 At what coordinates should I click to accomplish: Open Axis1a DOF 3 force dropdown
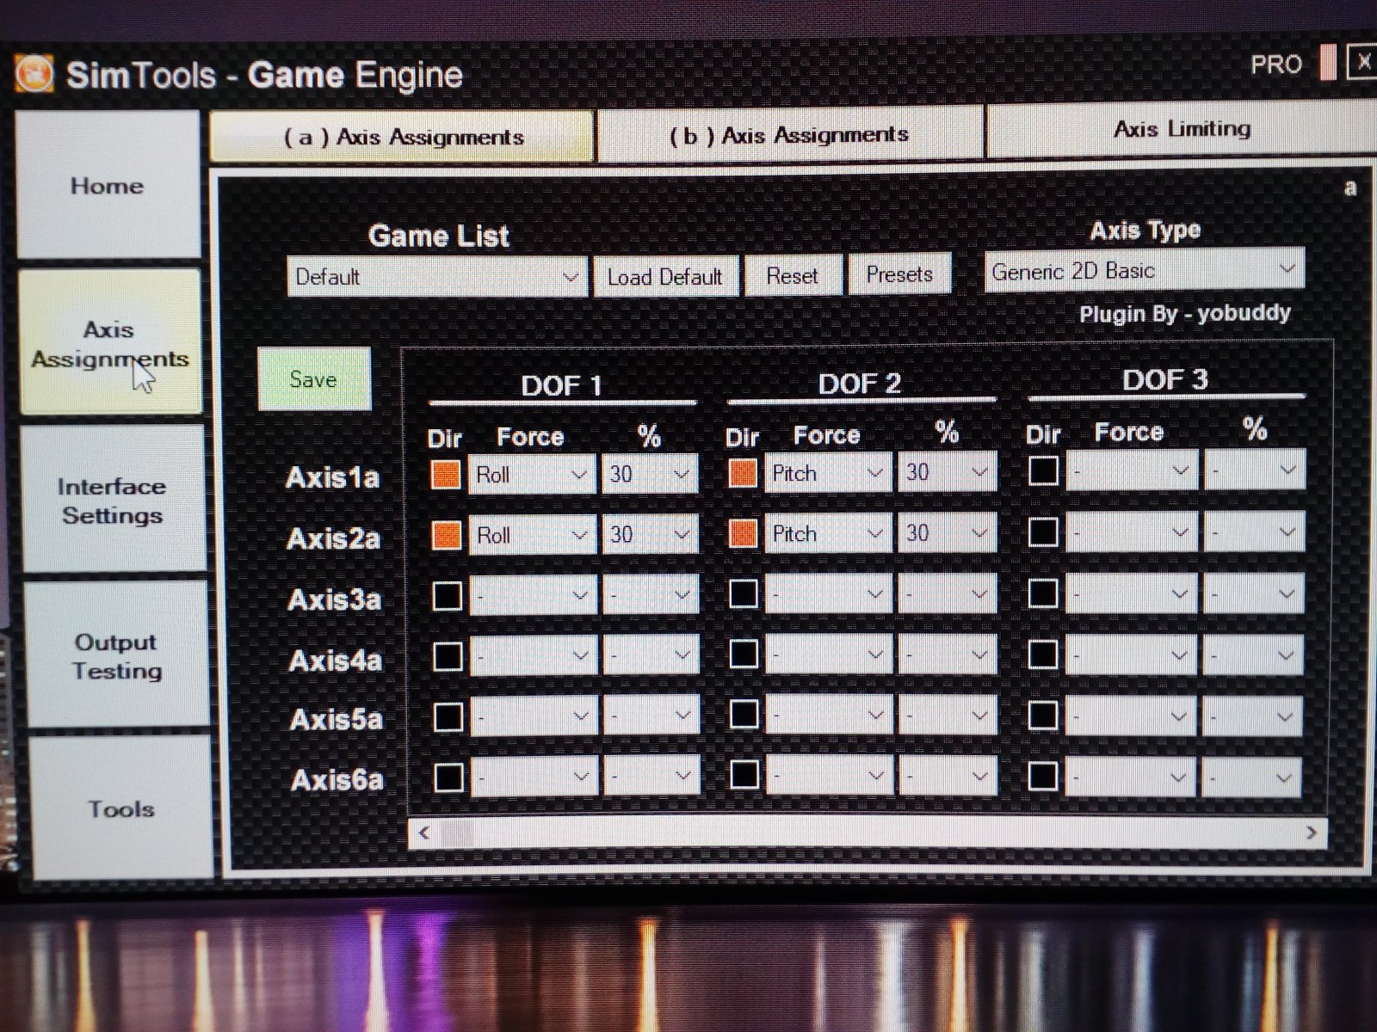point(1131,470)
